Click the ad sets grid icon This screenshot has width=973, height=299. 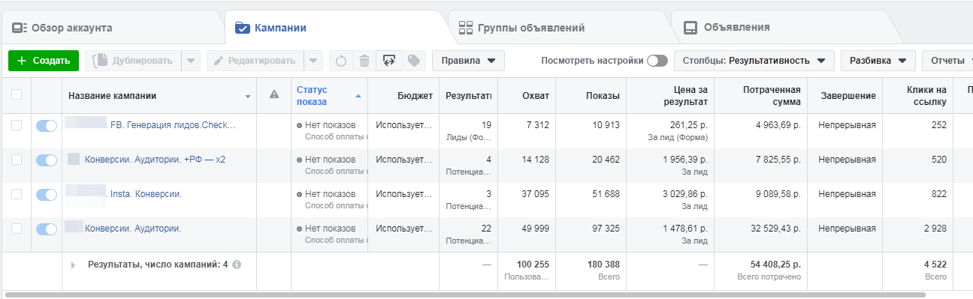tap(465, 28)
